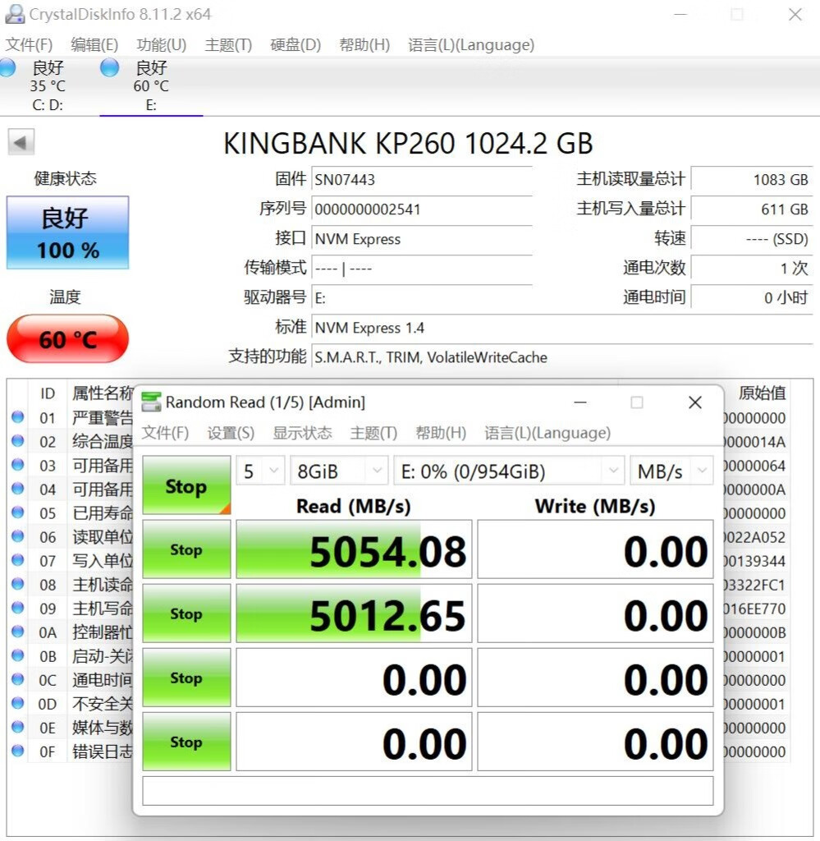The height and width of the screenshot is (841, 820).
Task: Click the red 60°C temperature gauge
Action: 67,338
